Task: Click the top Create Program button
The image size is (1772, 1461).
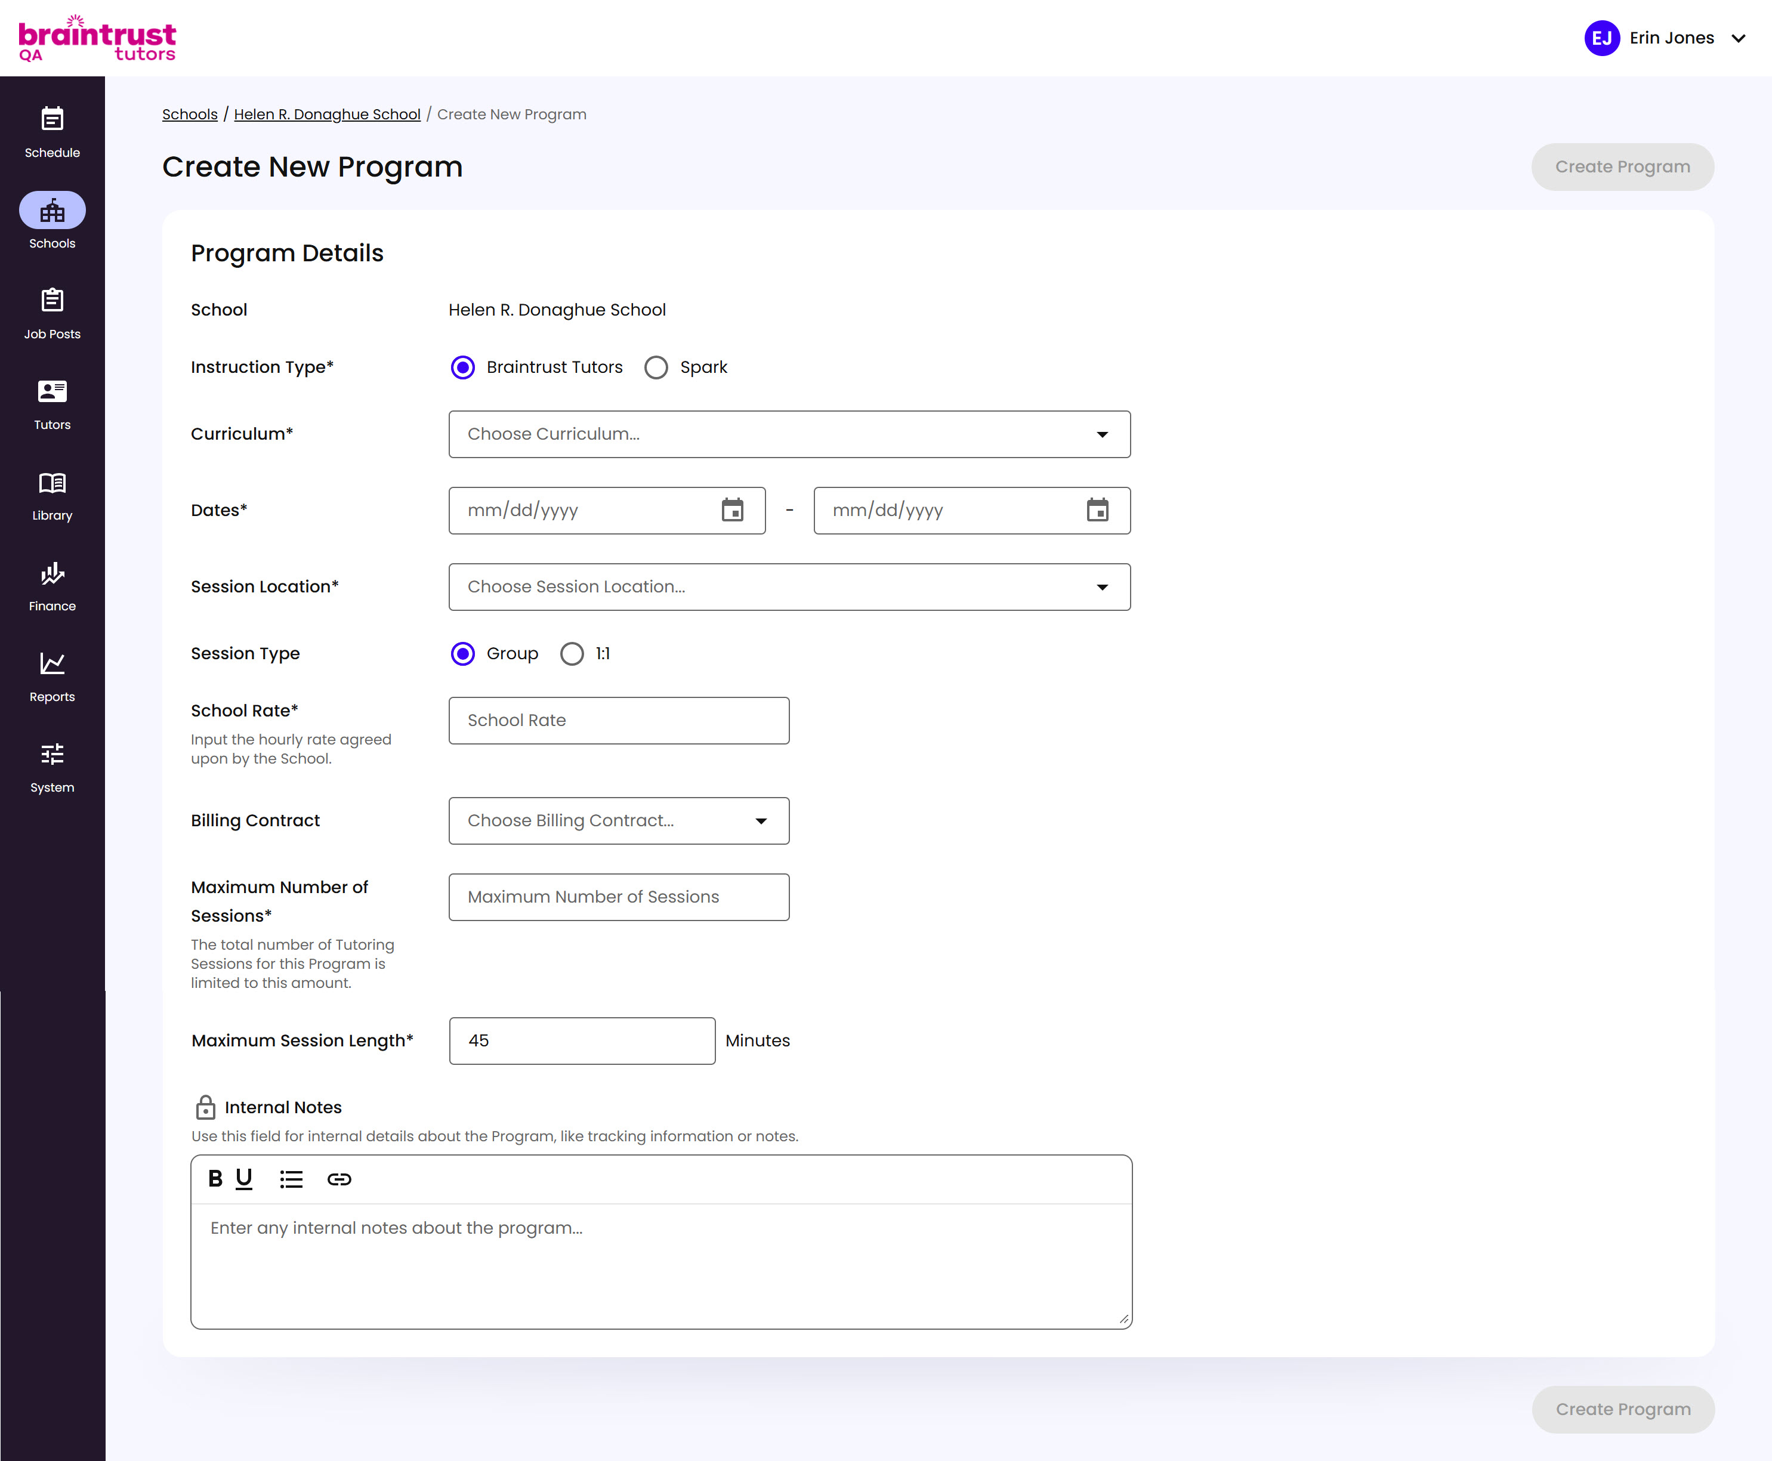Action: (1622, 166)
